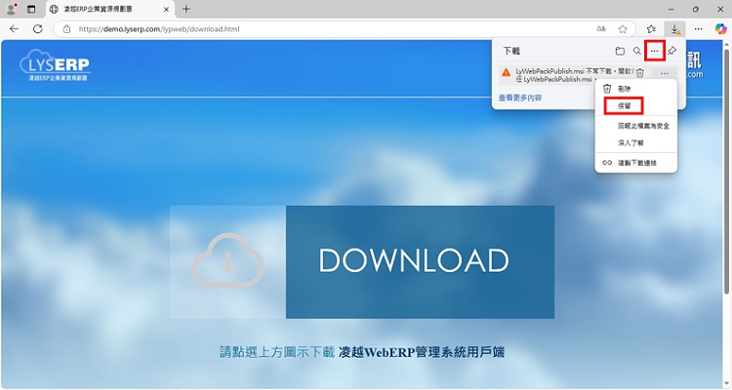The width and height of the screenshot is (732, 390).
Task: Click the Copilot icon in toolbar
Action: 721,28
